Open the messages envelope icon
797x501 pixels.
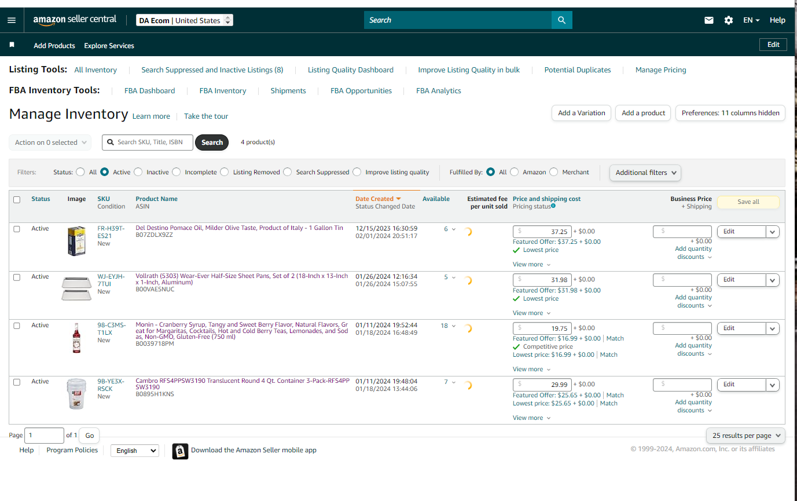(709, 20)
